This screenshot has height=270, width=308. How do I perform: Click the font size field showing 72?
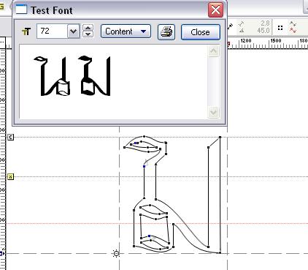pos(52,31)
